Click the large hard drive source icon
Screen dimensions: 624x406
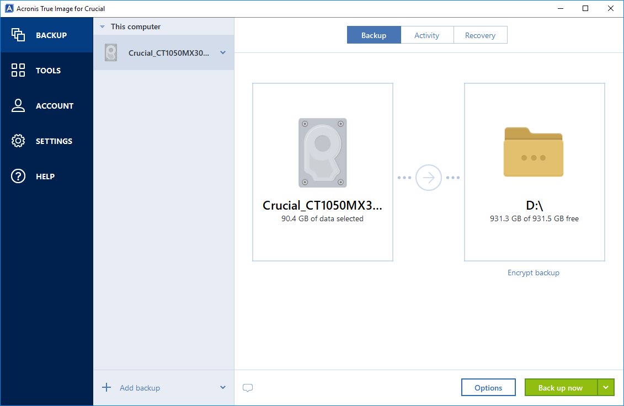(323, 152)
